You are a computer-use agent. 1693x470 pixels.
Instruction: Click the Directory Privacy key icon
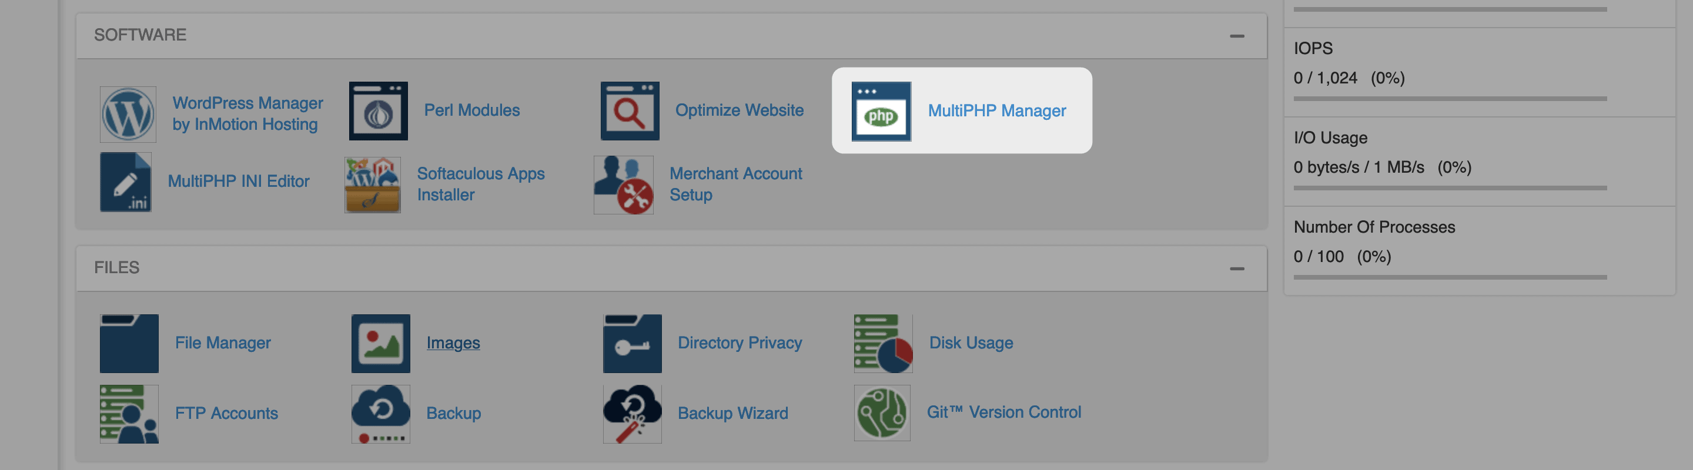click(633, 343)
